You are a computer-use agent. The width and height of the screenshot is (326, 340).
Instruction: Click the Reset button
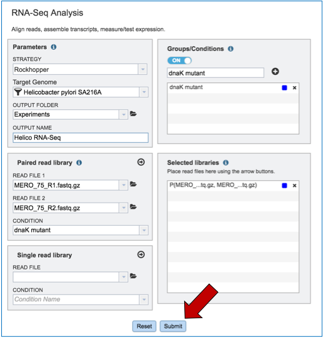[144, 326]
